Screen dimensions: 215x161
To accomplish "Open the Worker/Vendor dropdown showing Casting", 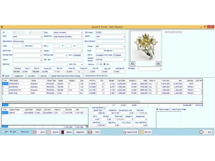I will (124, 60).
